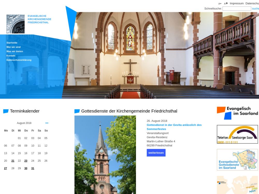The image size is (259, 194).
Task: Click into the Schnellsuche search field
Action: (x=237, y=9)
